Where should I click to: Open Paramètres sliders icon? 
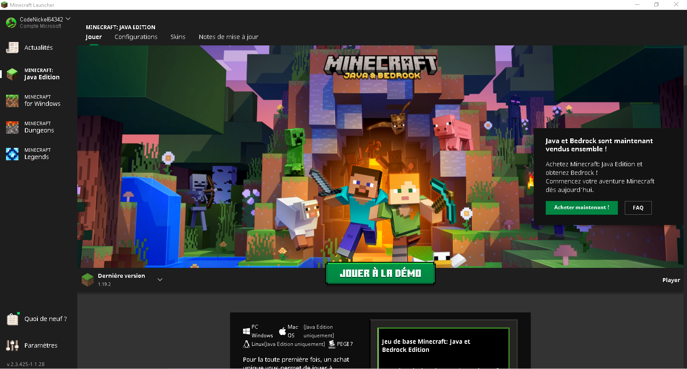point(12,345)
